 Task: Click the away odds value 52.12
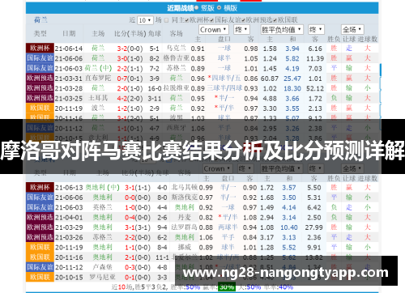pyautogui.click(x=315, y=88)
